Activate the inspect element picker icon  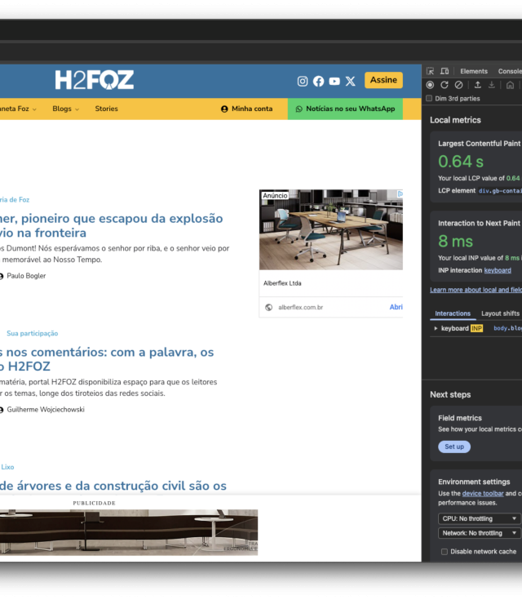[431, 71]
